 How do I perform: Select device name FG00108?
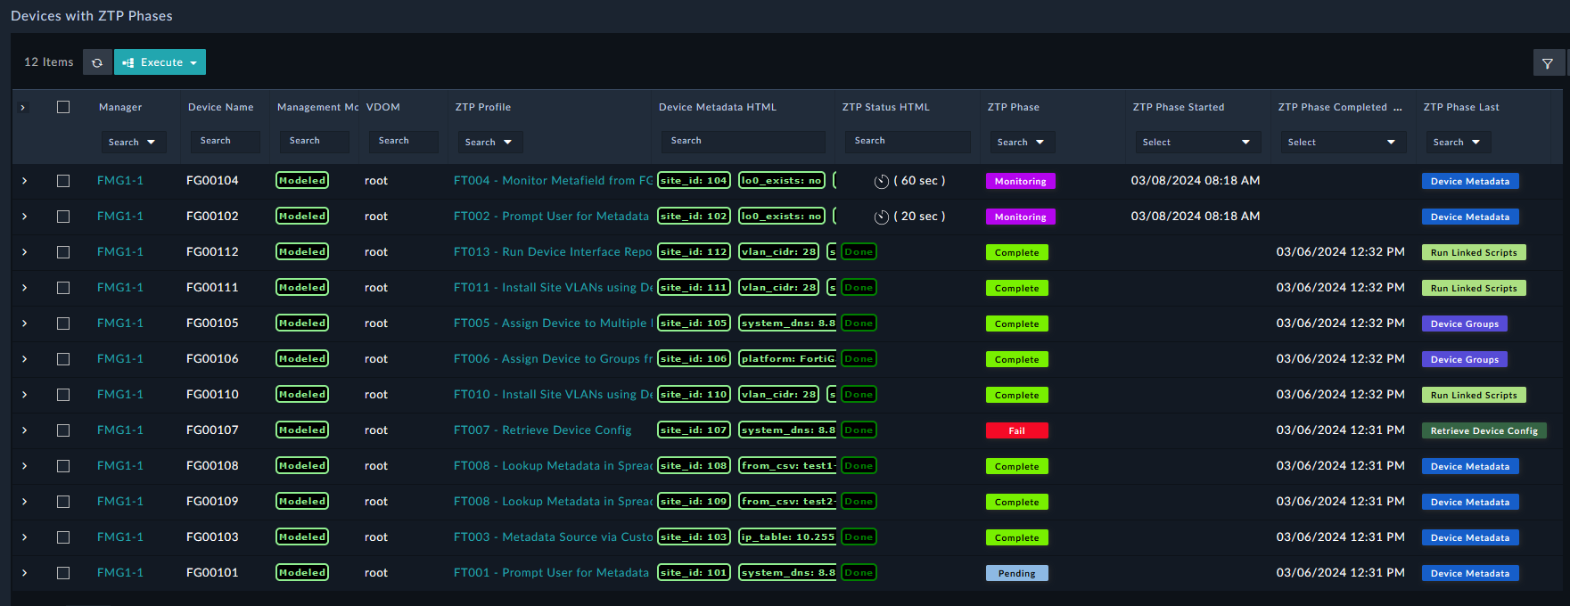(x=212, y=466)
